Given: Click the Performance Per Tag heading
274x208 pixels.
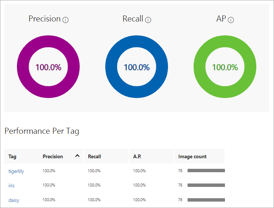Looking at the screenshot, I should pos(42,131).
